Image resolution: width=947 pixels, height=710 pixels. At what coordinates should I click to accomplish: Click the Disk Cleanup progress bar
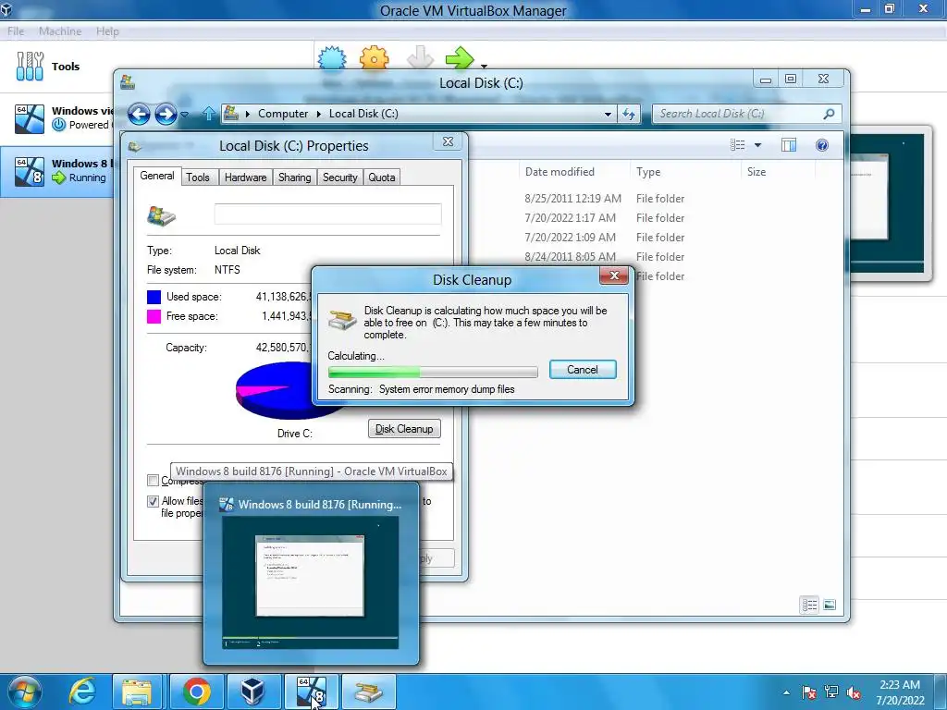(433, 372)
